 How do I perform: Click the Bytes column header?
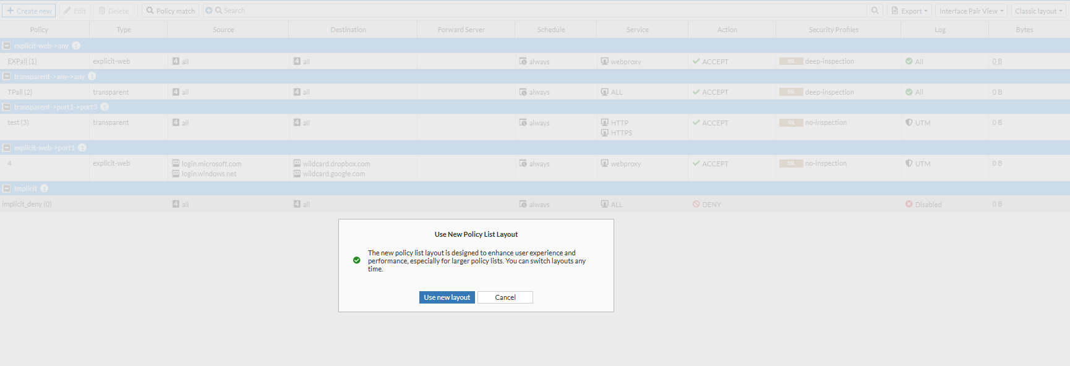1024,30
